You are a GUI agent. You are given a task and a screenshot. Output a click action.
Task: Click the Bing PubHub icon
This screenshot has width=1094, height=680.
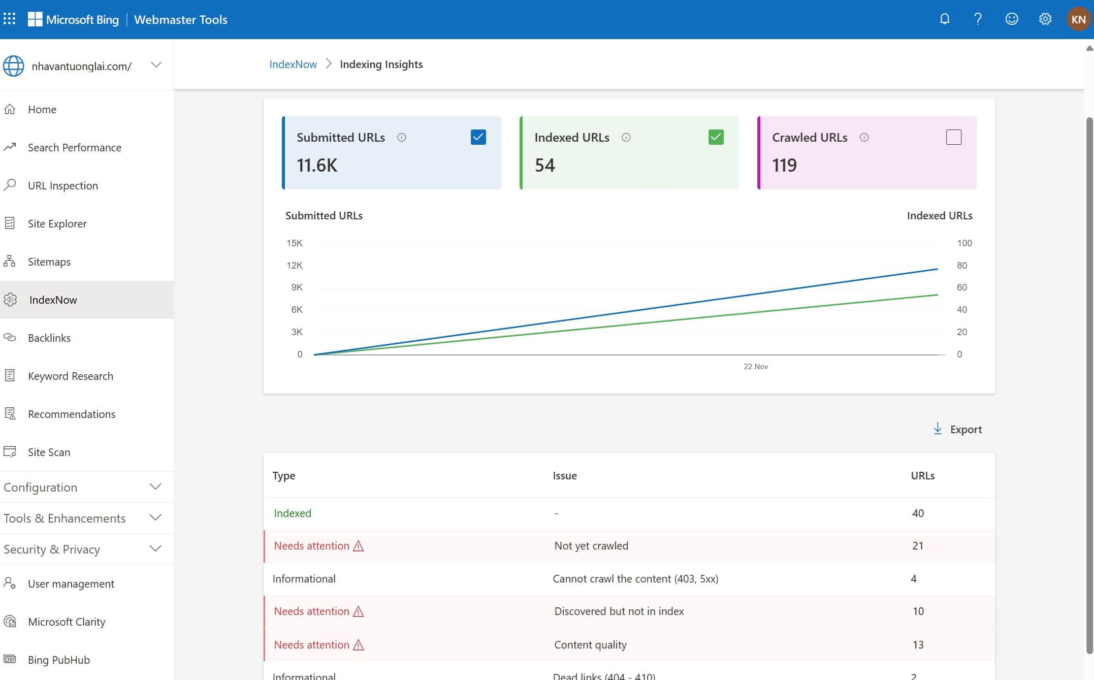[10, 659]
